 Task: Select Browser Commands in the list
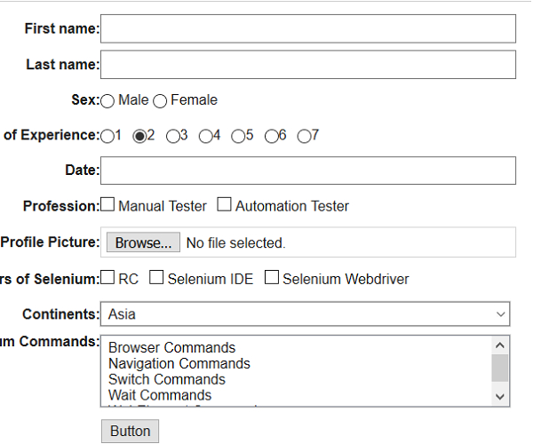click(172, 347)
